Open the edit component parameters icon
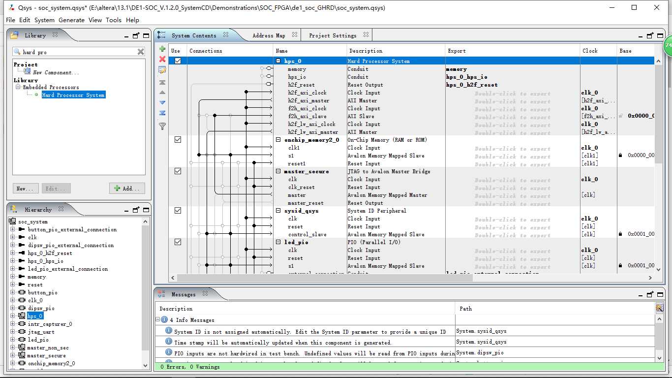 pos(162,70)
